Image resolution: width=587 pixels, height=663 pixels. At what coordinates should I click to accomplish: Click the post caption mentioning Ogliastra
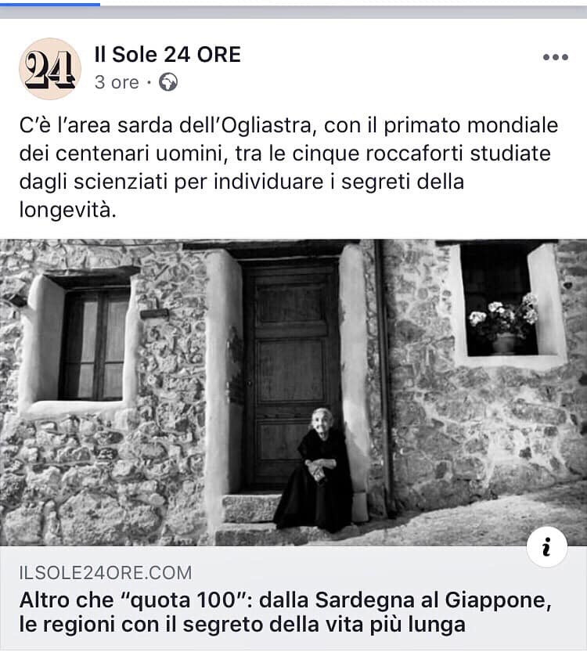coord(289,168)
